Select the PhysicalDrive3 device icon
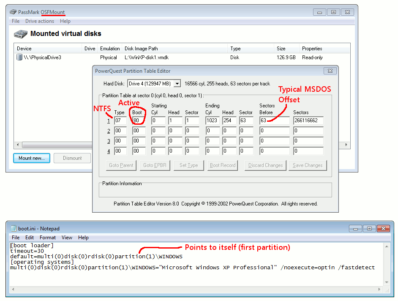This screenshot has width=398, height=301. point(19,57)
